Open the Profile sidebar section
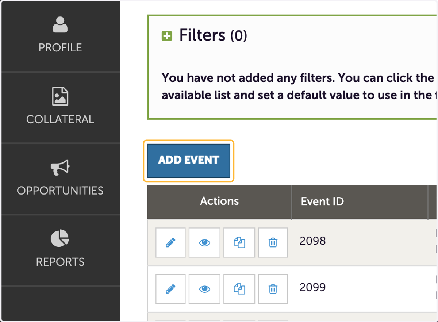Viewport: 438px width, 322px height. click(60, 36)
